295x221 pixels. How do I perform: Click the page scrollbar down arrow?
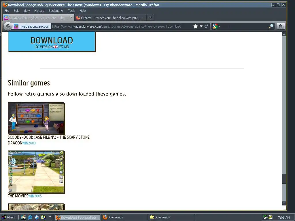284,203
